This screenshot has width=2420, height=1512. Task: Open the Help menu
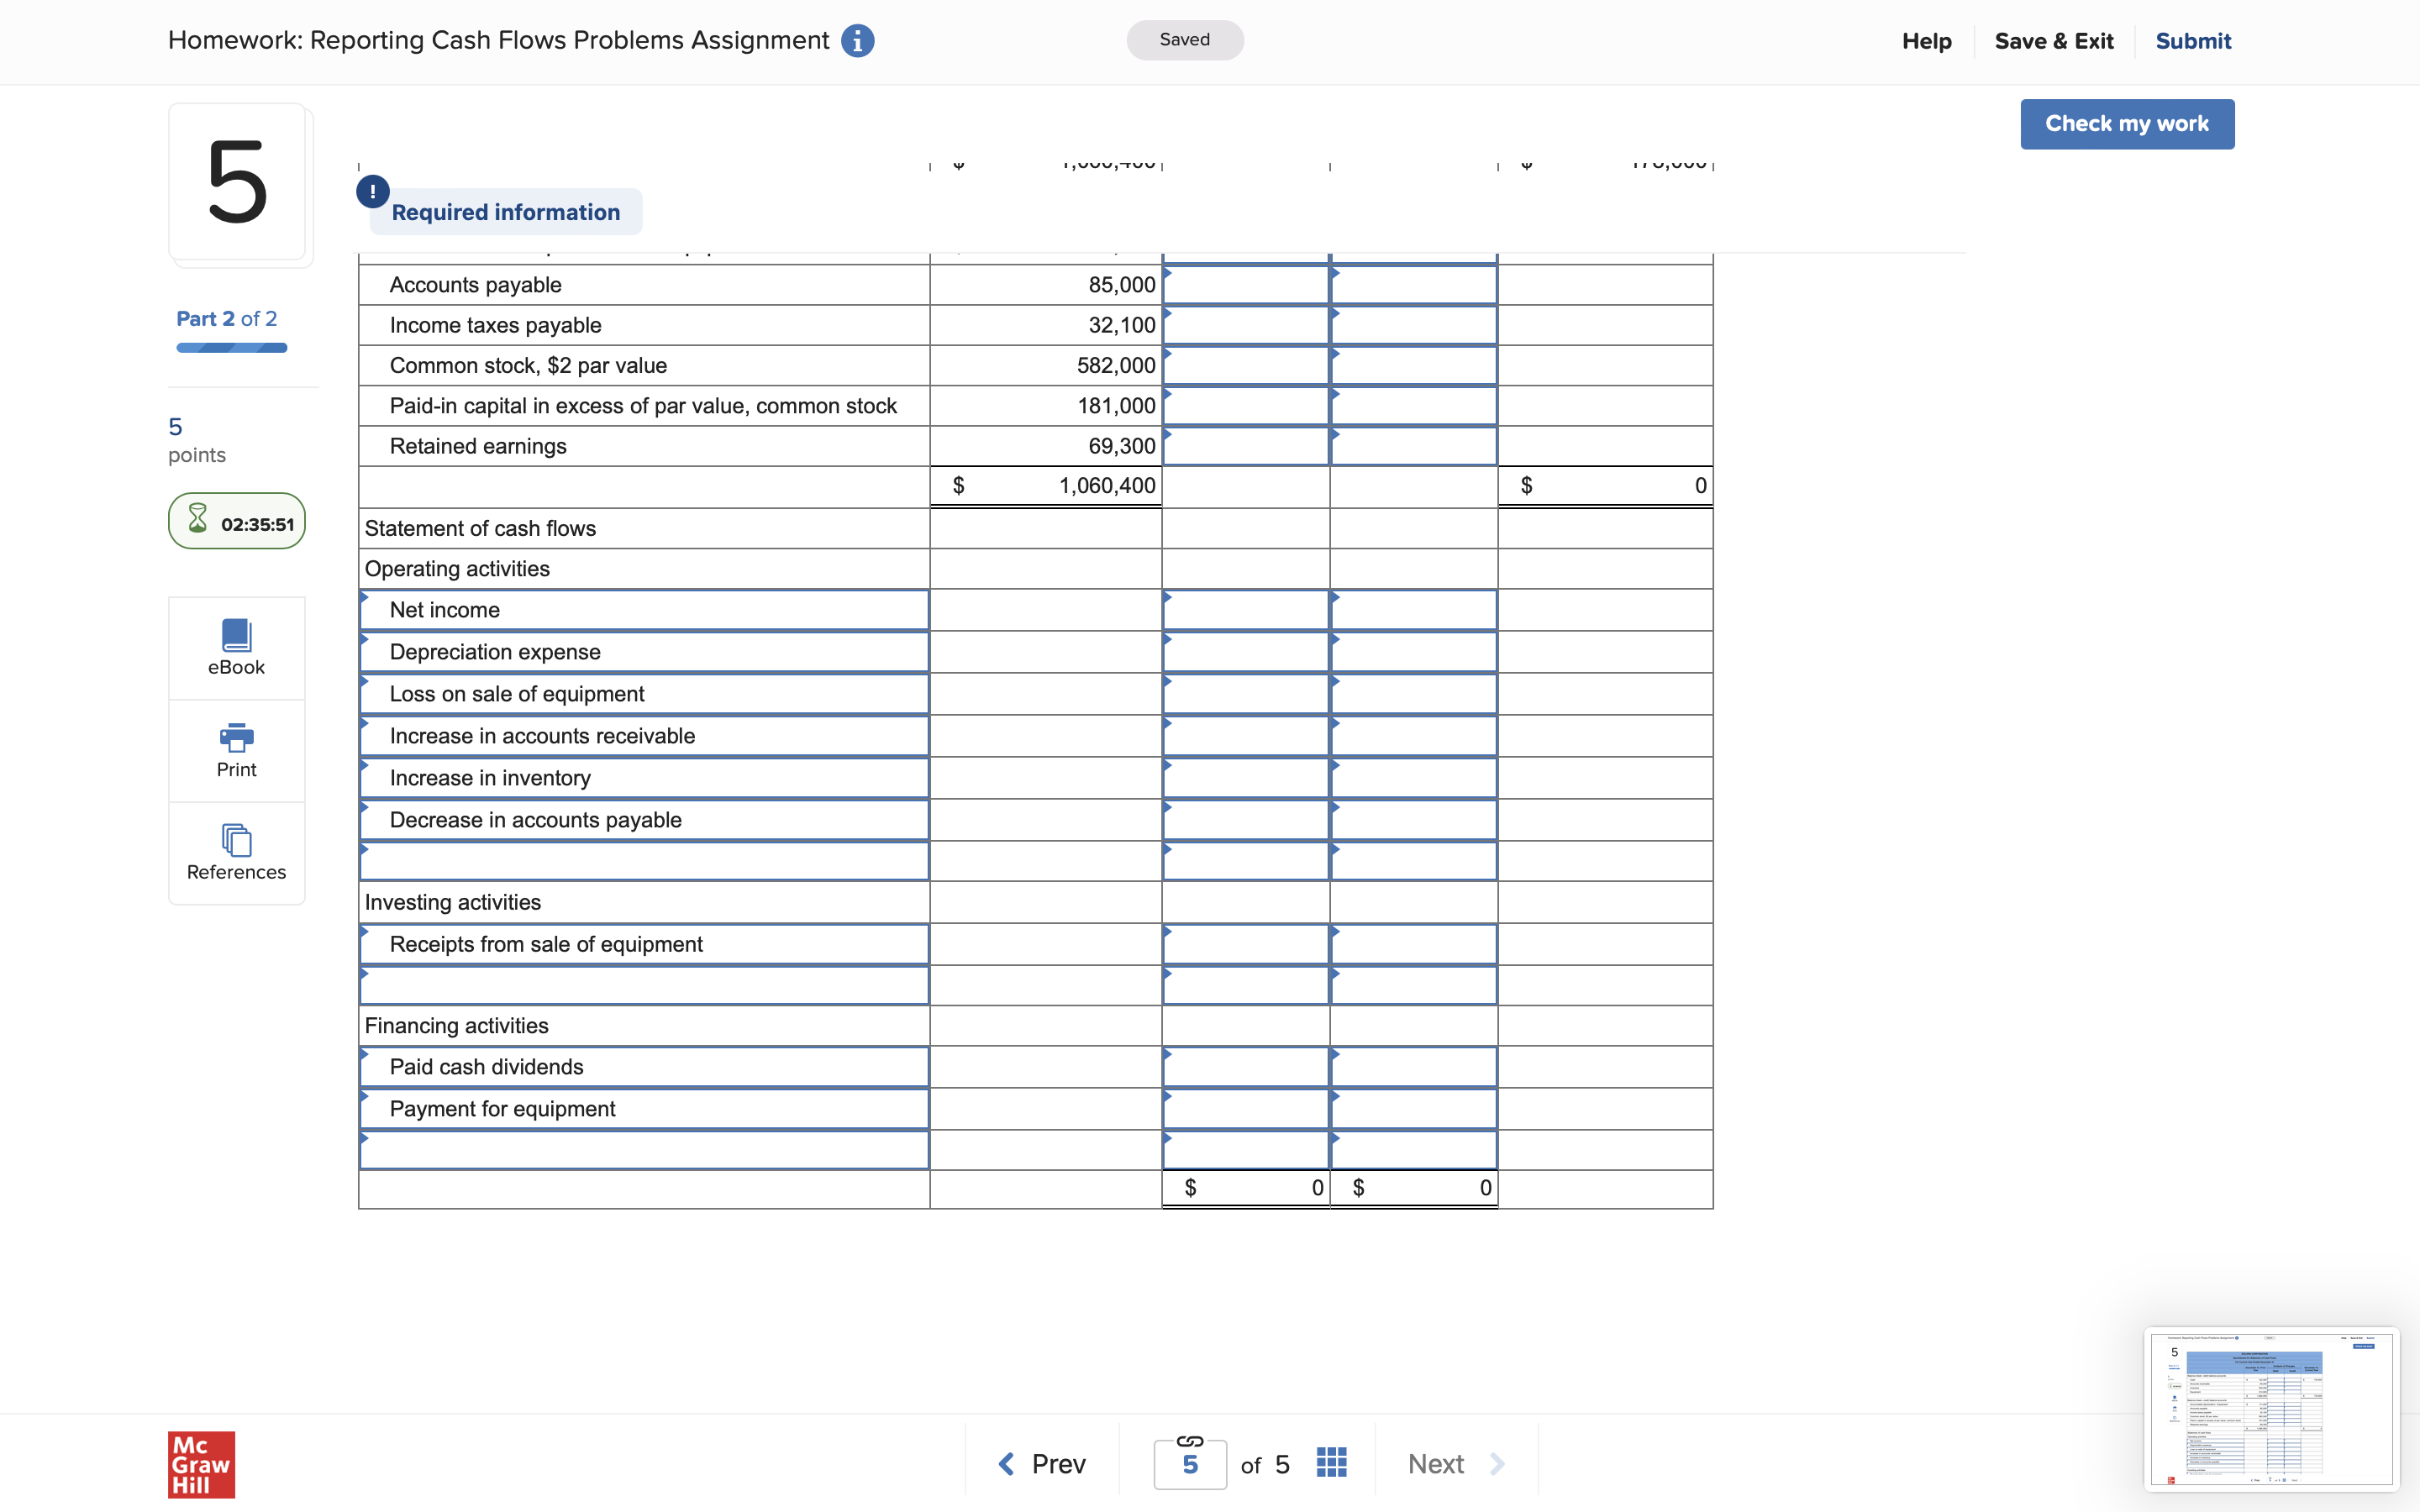point(1926,41)
